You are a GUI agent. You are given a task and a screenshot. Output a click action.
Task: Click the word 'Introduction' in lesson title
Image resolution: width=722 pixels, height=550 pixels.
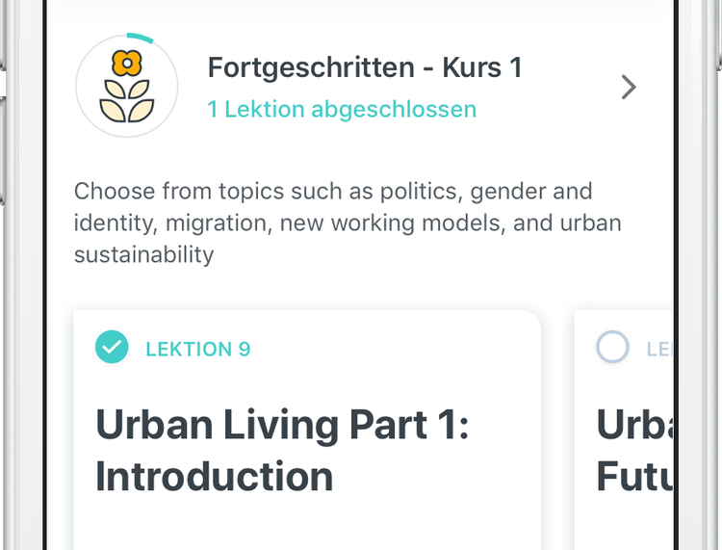pos(214,477)
